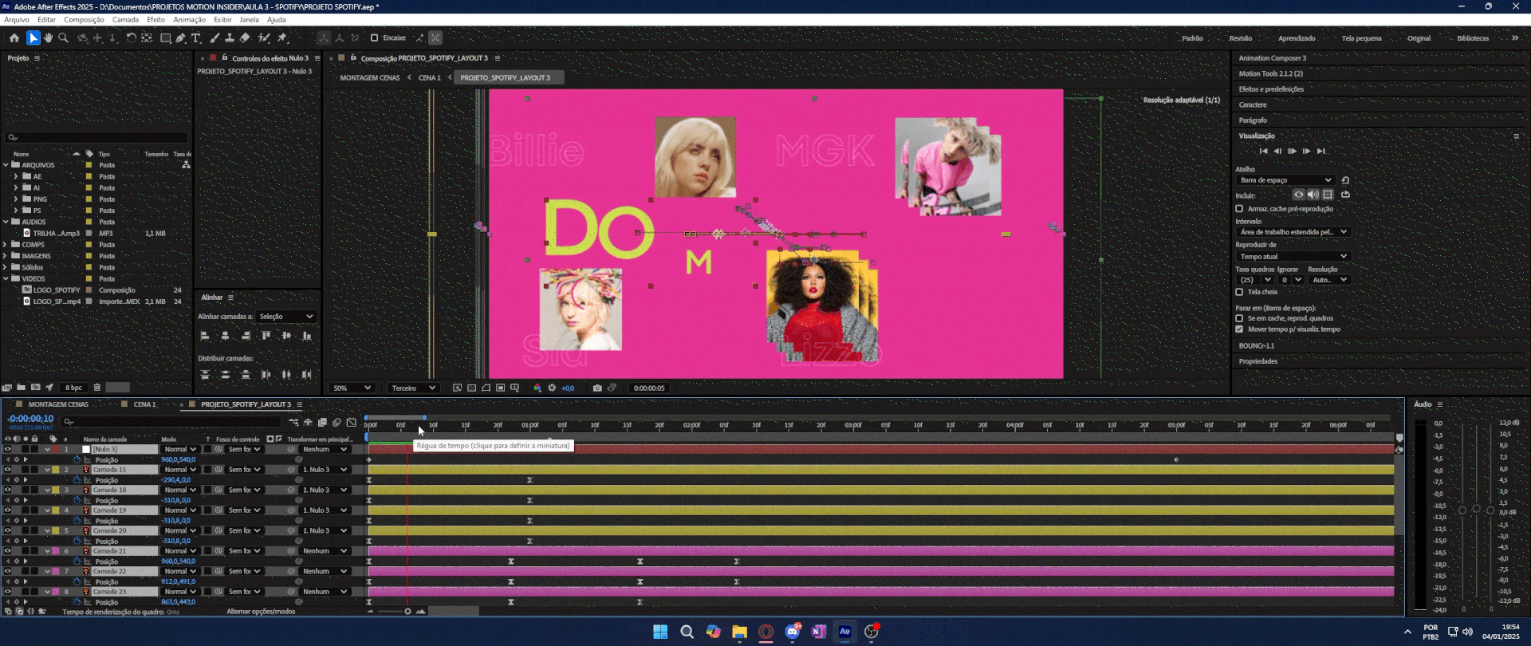Image resolution: width=1531 pixels, height=646 pixels.
Task: Hide Camada 21 layer visibility
Action: (7, 551)
